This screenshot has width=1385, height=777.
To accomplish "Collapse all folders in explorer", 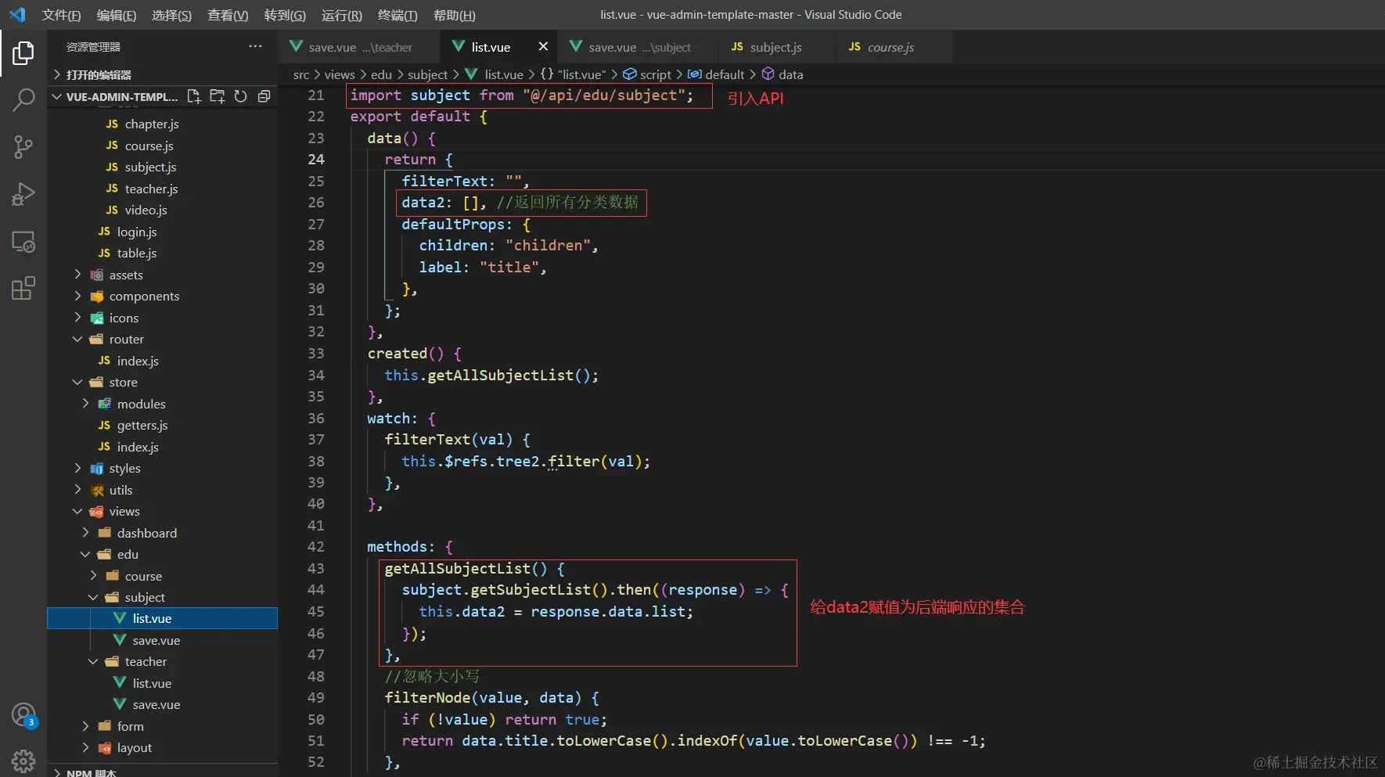I will click(264, 96).
